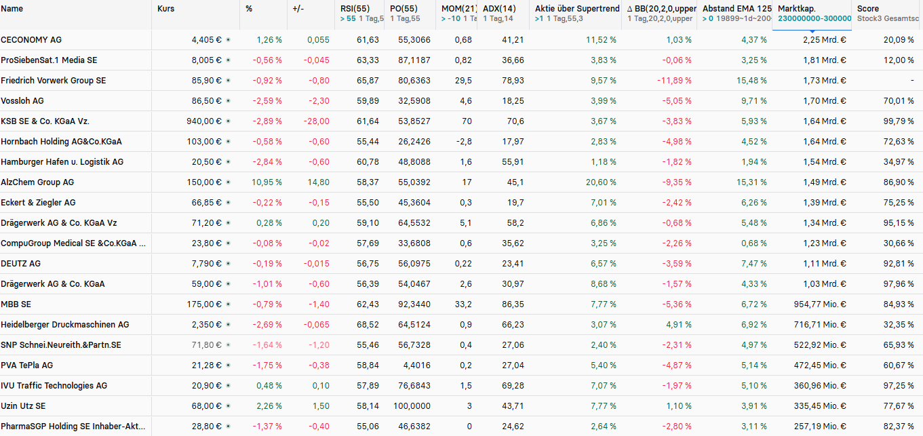Open the PVA TePla AG stock
The height and width of the screenshot is (436, 923).
tap(27, 365)
